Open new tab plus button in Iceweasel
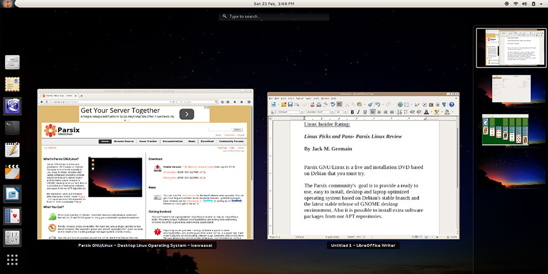The height and width of the screenshot is (274, 548). [x=81, y=95]
